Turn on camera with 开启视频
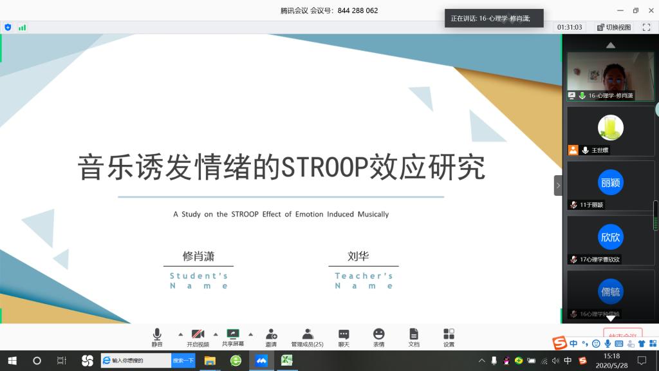The height and width of the screenshot is (371, 659). click(x=198, y=337)
